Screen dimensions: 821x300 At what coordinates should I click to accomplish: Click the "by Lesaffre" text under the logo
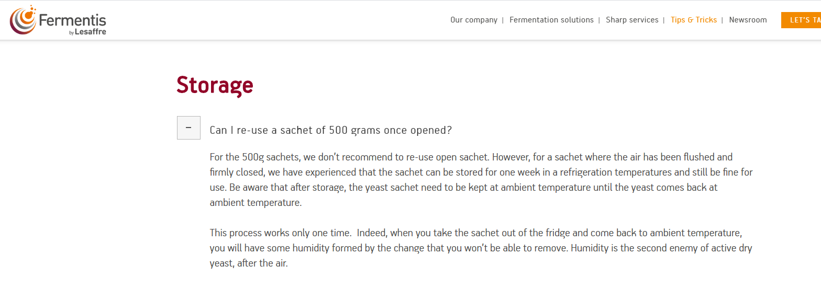tap(87, 32)
